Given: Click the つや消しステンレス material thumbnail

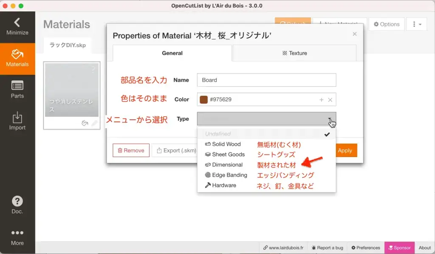Looking at the screenshot, I should (x=72, y=89).
